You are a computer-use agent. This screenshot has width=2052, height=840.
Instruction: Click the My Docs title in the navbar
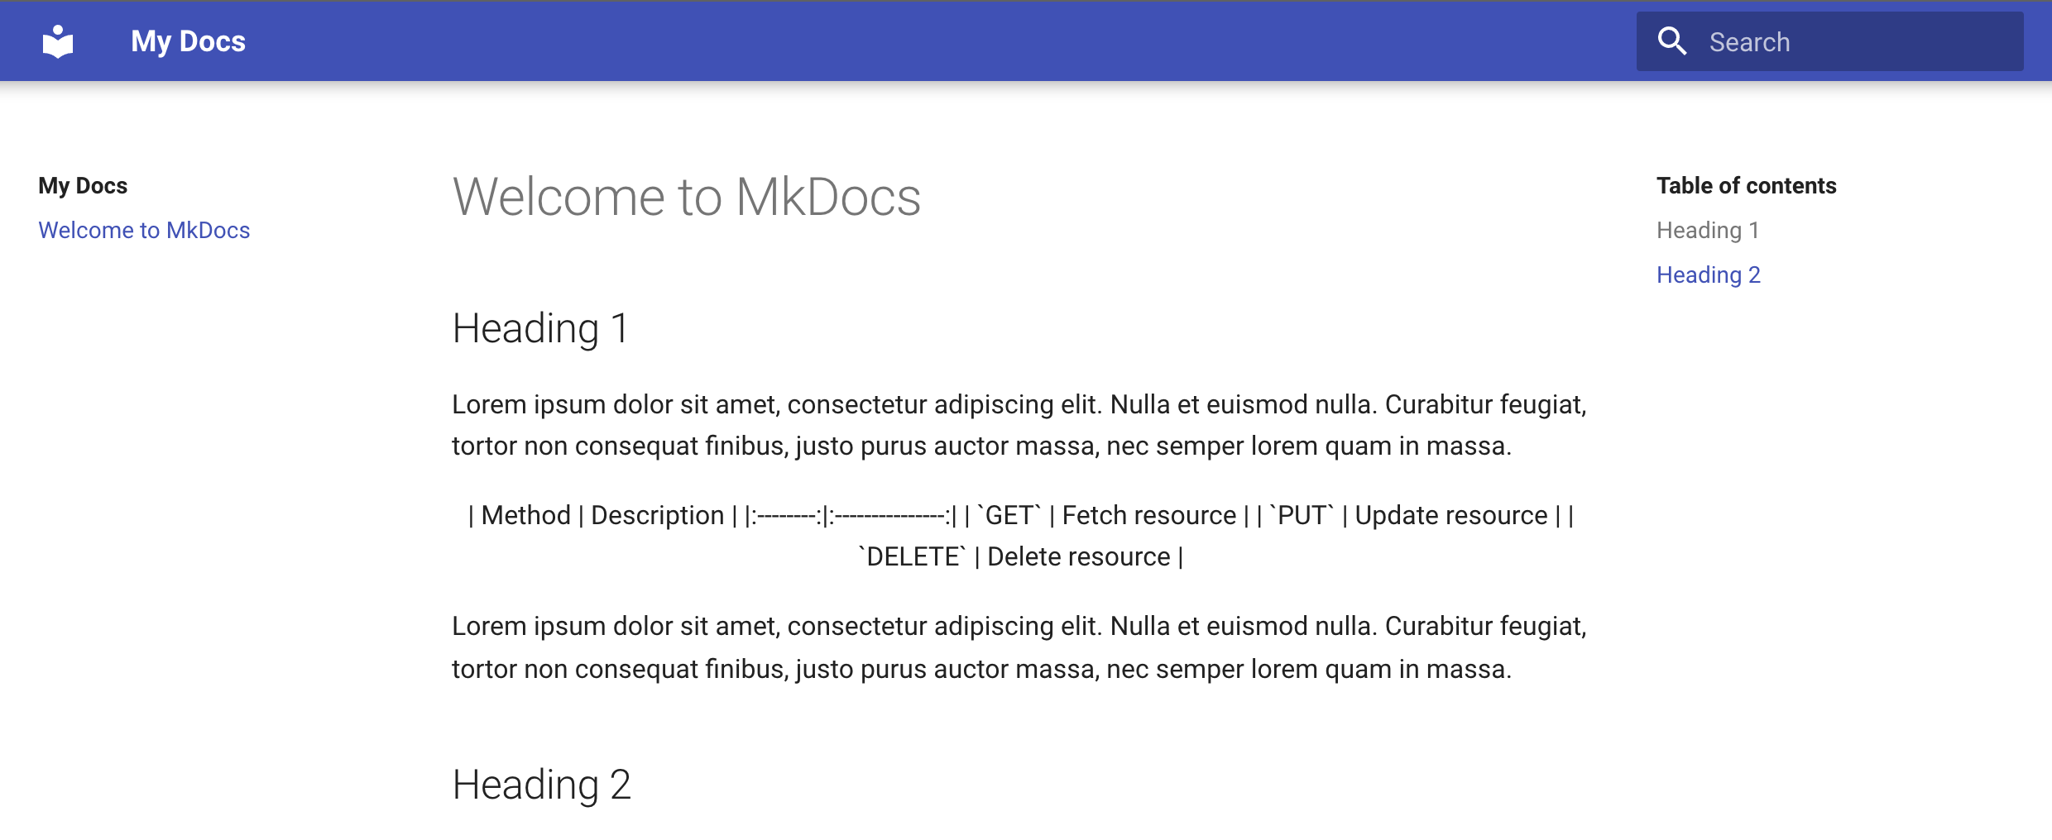(x=188, y=41)
